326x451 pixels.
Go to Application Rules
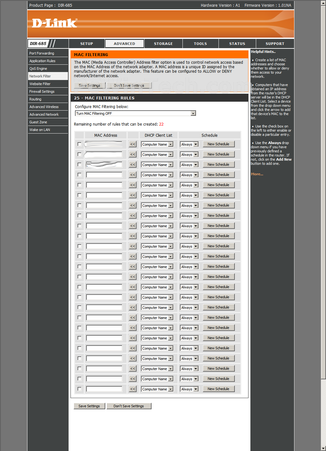(48, 61)
